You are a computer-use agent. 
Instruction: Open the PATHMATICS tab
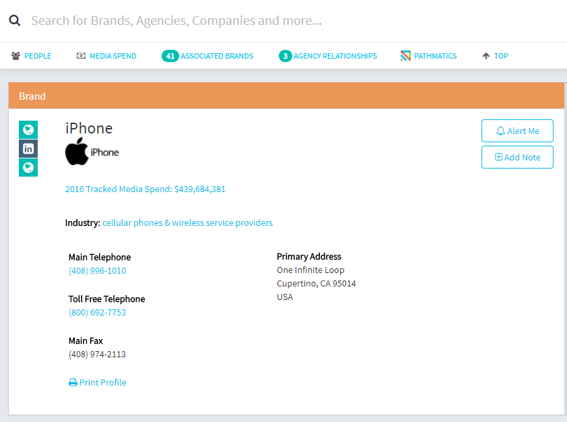[436, 56]
